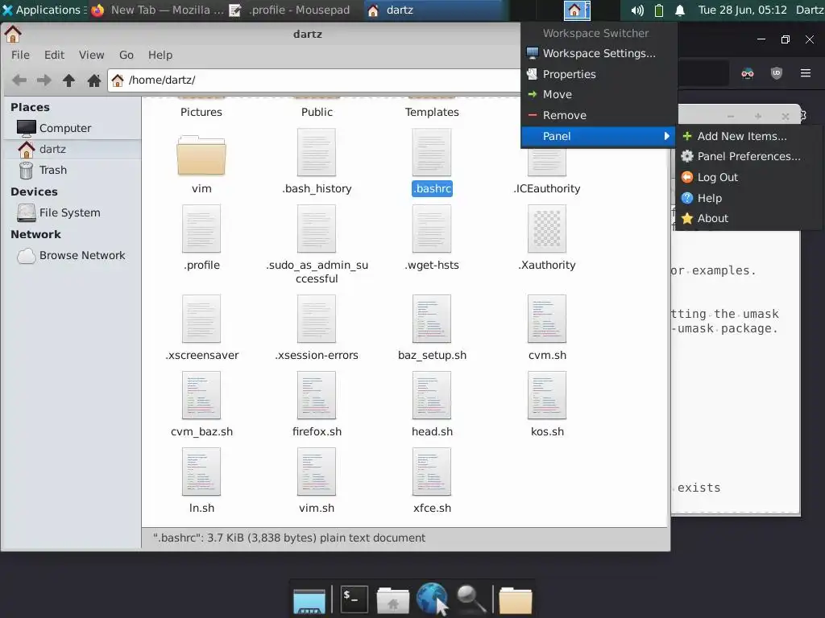Click the Workspace Switcher applet in the top panel
This screenshot has height=618, width=825.
(577, 10)
